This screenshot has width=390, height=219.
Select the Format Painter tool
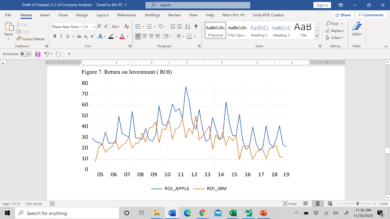30,39
